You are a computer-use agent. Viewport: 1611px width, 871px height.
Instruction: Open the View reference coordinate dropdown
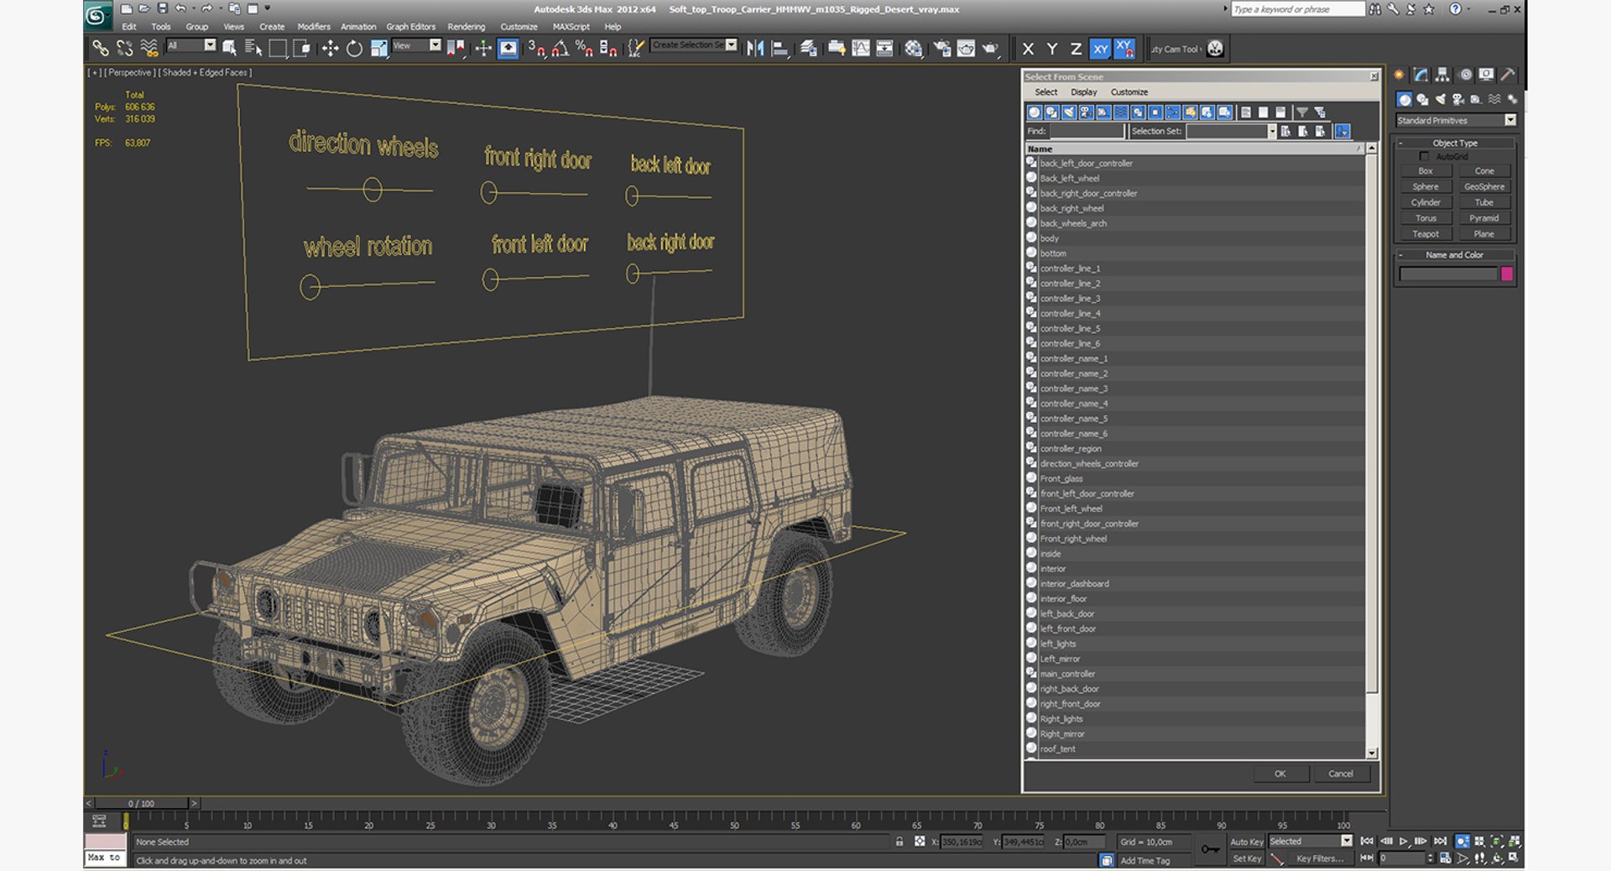click(x=435, y=45)
